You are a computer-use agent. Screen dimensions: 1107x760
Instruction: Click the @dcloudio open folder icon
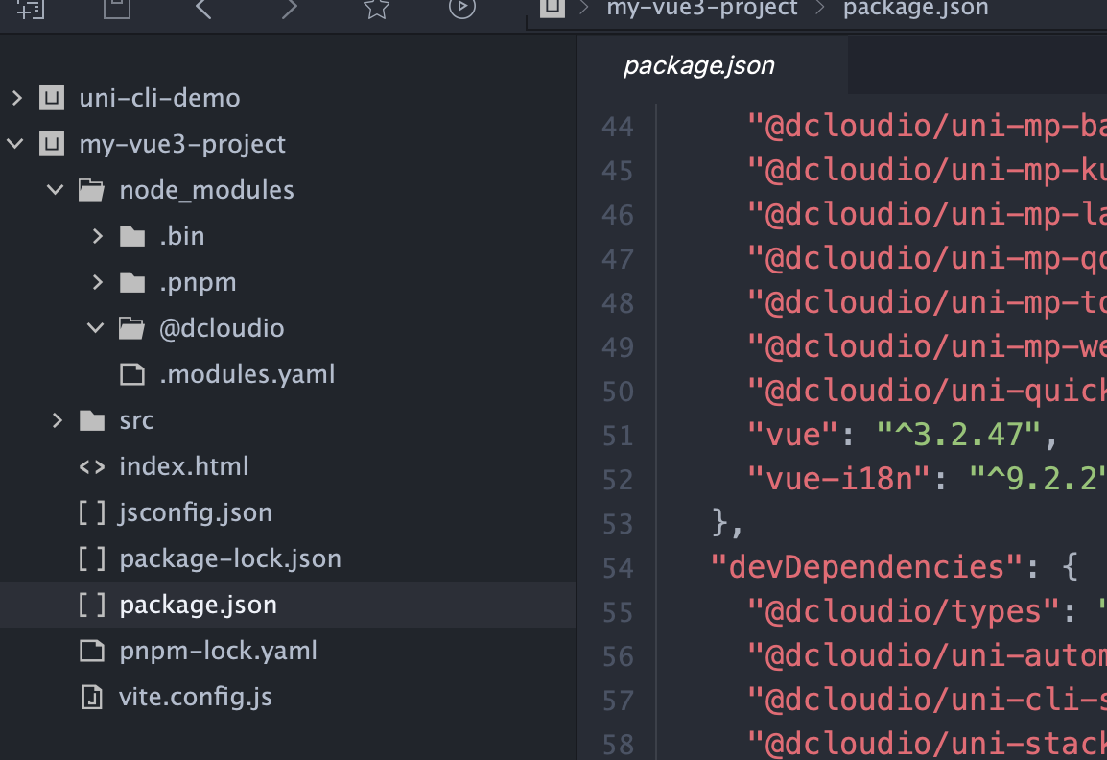pyautogui.click(x=131, y=328)
